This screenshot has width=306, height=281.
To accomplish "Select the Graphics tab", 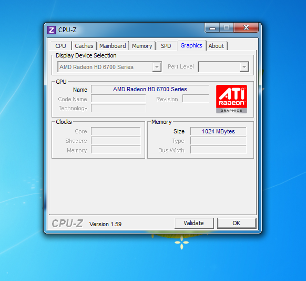I will (191, 45).
